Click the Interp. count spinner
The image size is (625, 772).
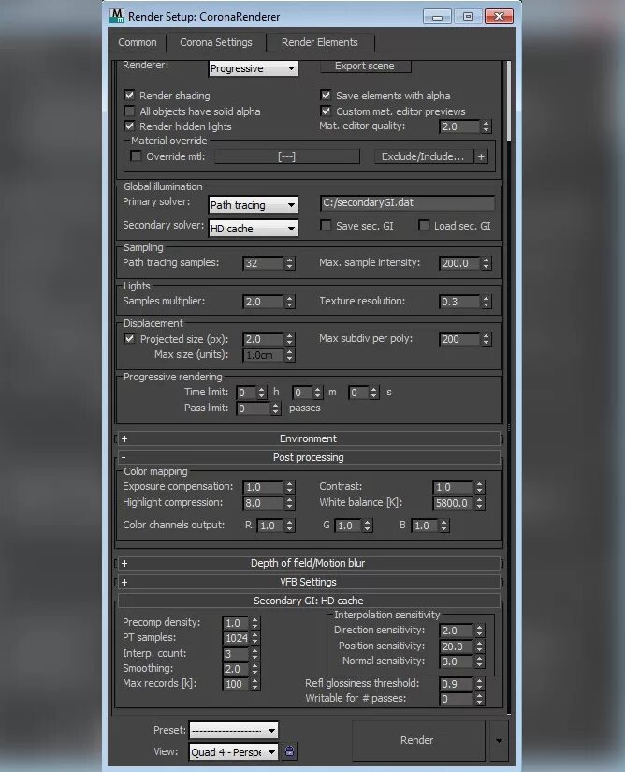pos(254,654)
